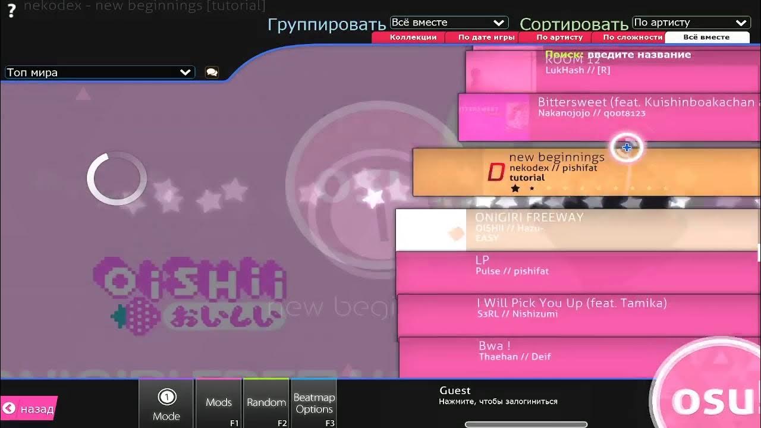The width and height of the screenshot is (761, 428).
Task: Click the back arrow icon beside назад
Action: [9, 408]
